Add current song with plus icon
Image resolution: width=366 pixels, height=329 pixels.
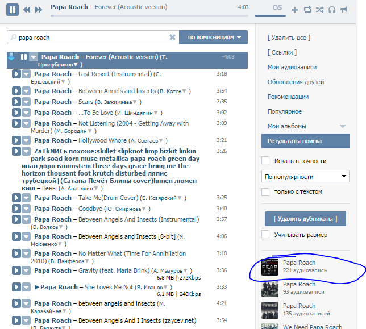point(294,10)
